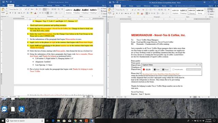Click Increase Indent in the right Word window
The height and width of the screenshot is (123, 218).
pyautogui.click(x=162, y=10)
